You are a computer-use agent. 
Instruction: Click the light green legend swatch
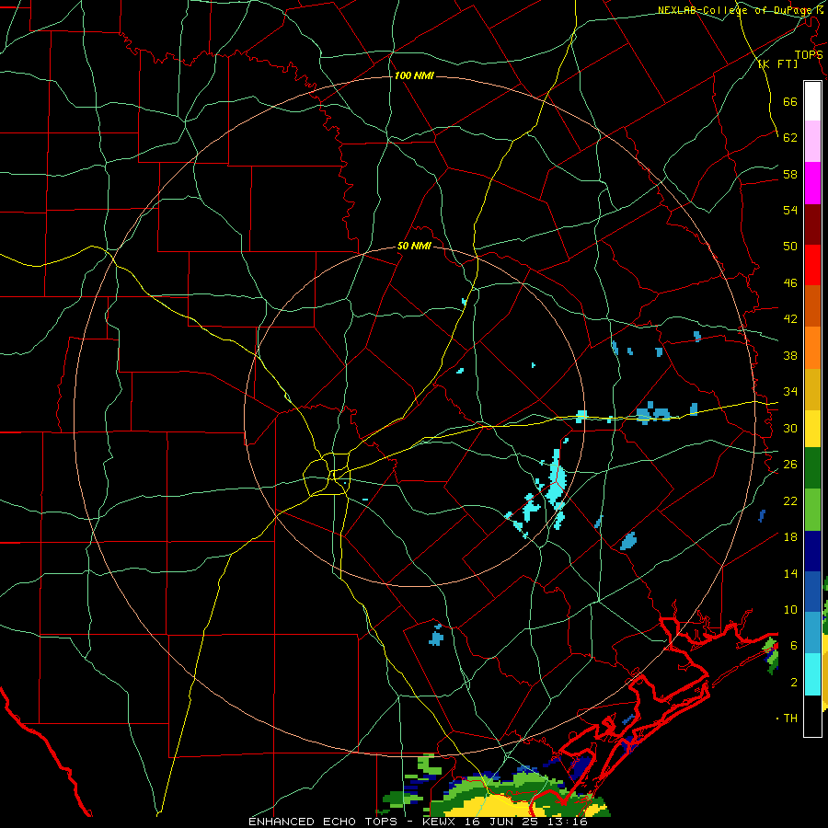(x=812, y=510)
